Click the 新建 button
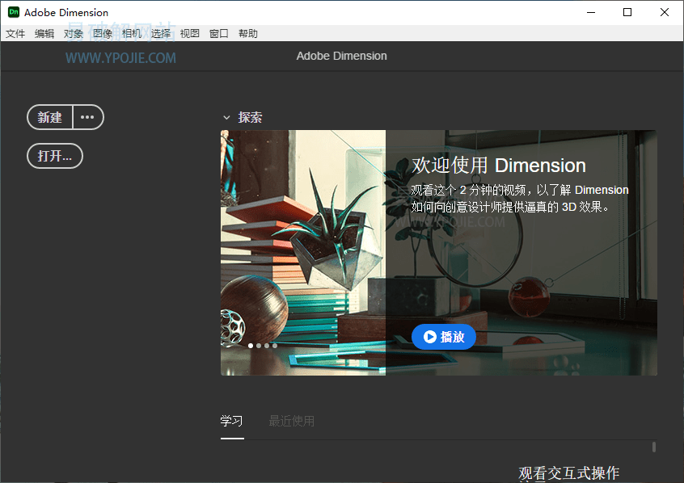The width and height of the screenshot is (684, 483). [50, 117]
